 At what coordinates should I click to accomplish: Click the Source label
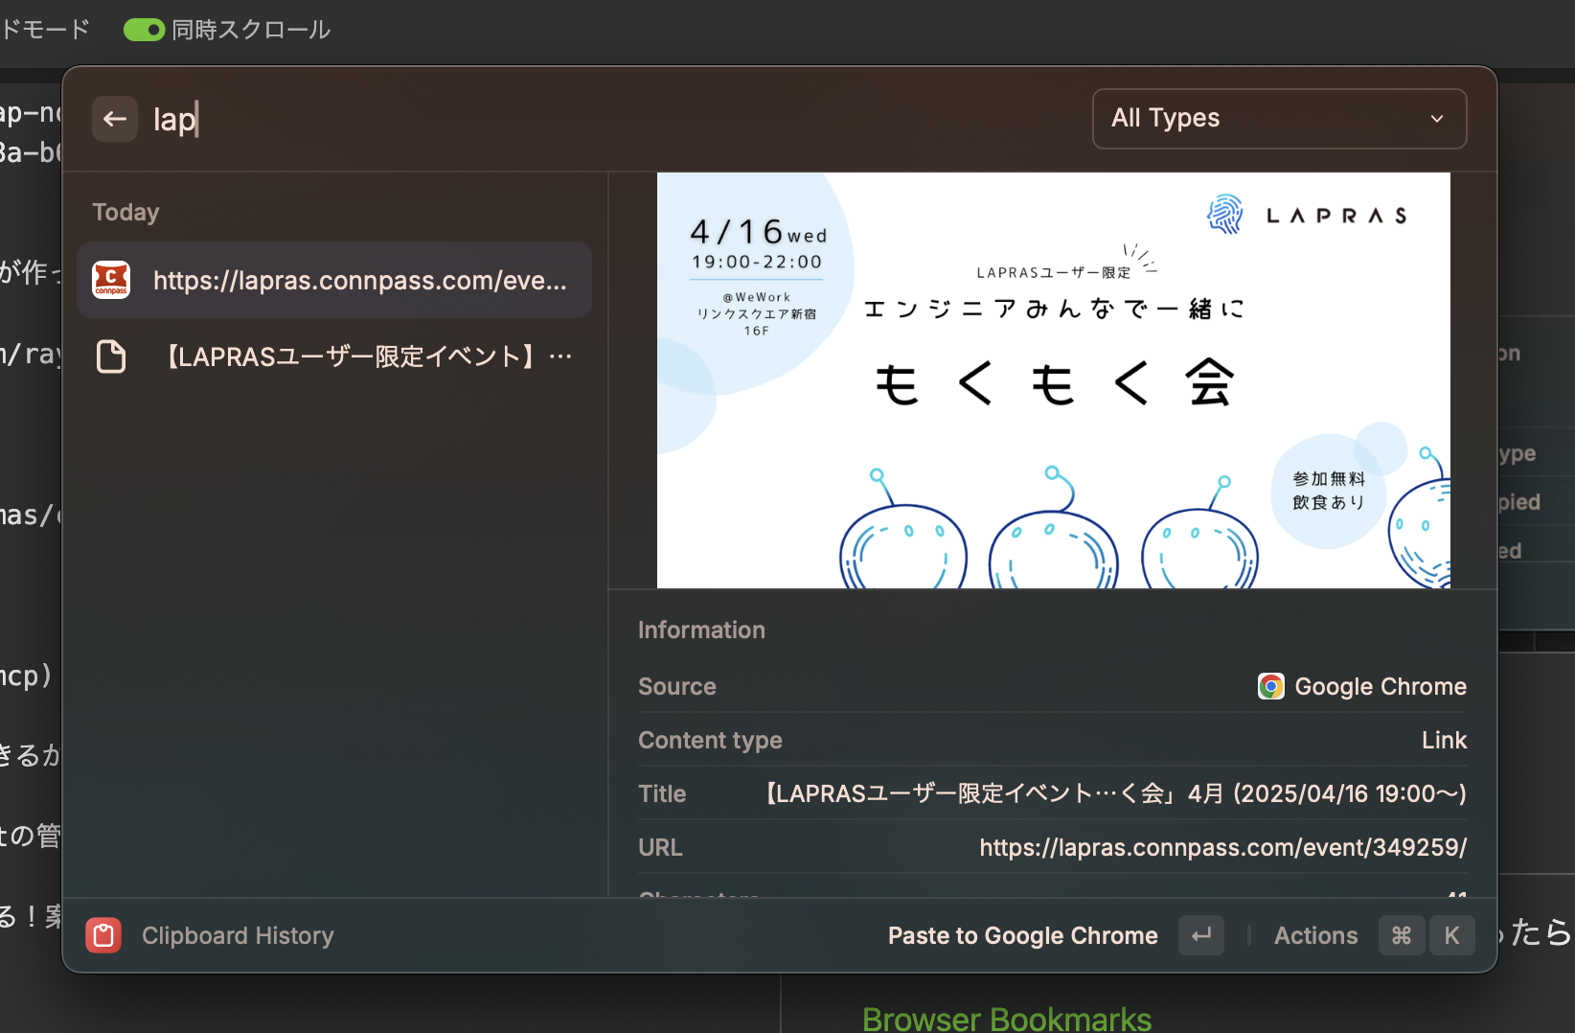click(677, 686)
